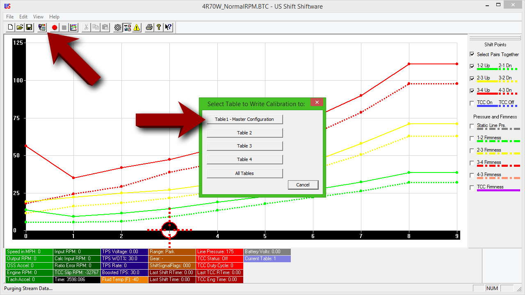525x295 pixels.
Task: Stop the data stream recording
Action: (x=64, y=27)
